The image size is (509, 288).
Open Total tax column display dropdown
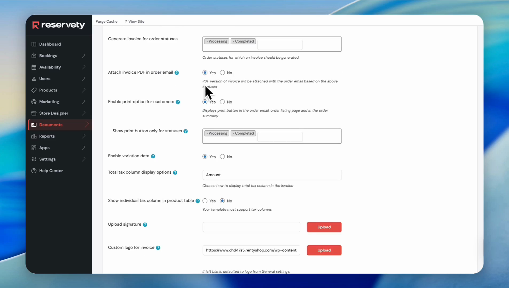(272, 175)
